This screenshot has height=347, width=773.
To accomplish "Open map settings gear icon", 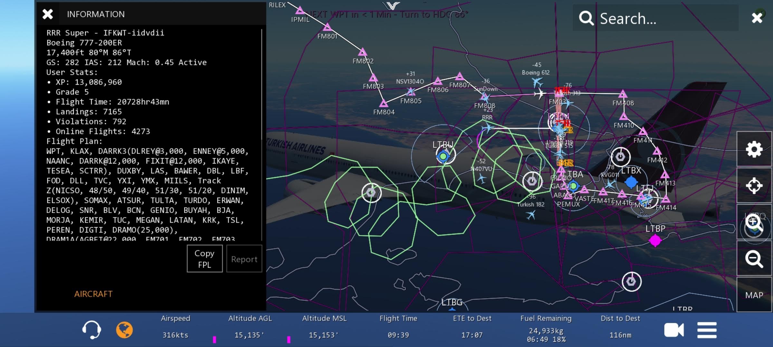I will (x=754, y=149).
